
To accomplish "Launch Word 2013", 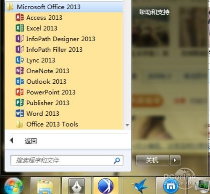I will pyautogui.click(x=64, y=113).
